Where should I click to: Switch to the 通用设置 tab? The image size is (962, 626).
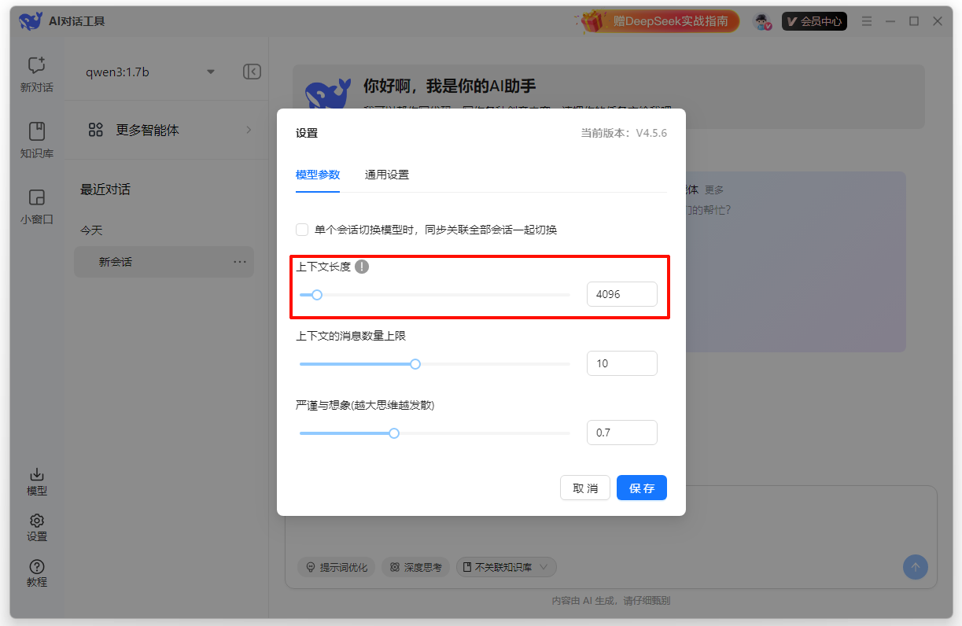pos(386,175)
